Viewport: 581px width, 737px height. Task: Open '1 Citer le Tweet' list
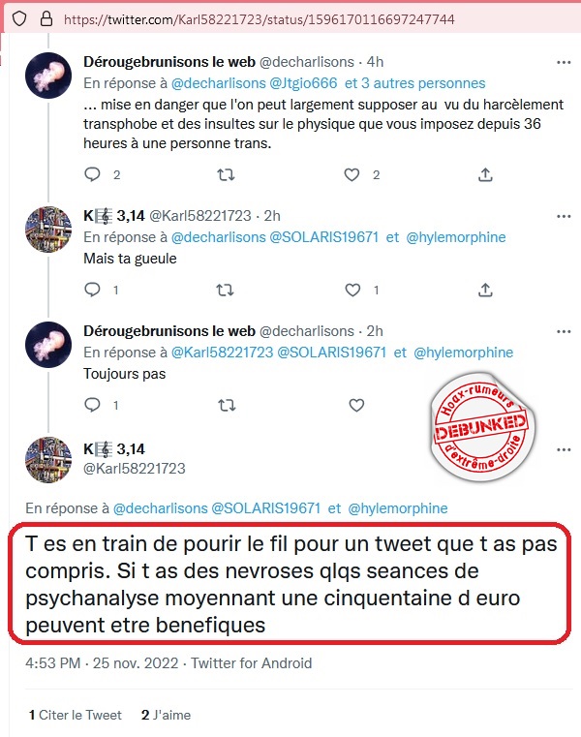76,715
